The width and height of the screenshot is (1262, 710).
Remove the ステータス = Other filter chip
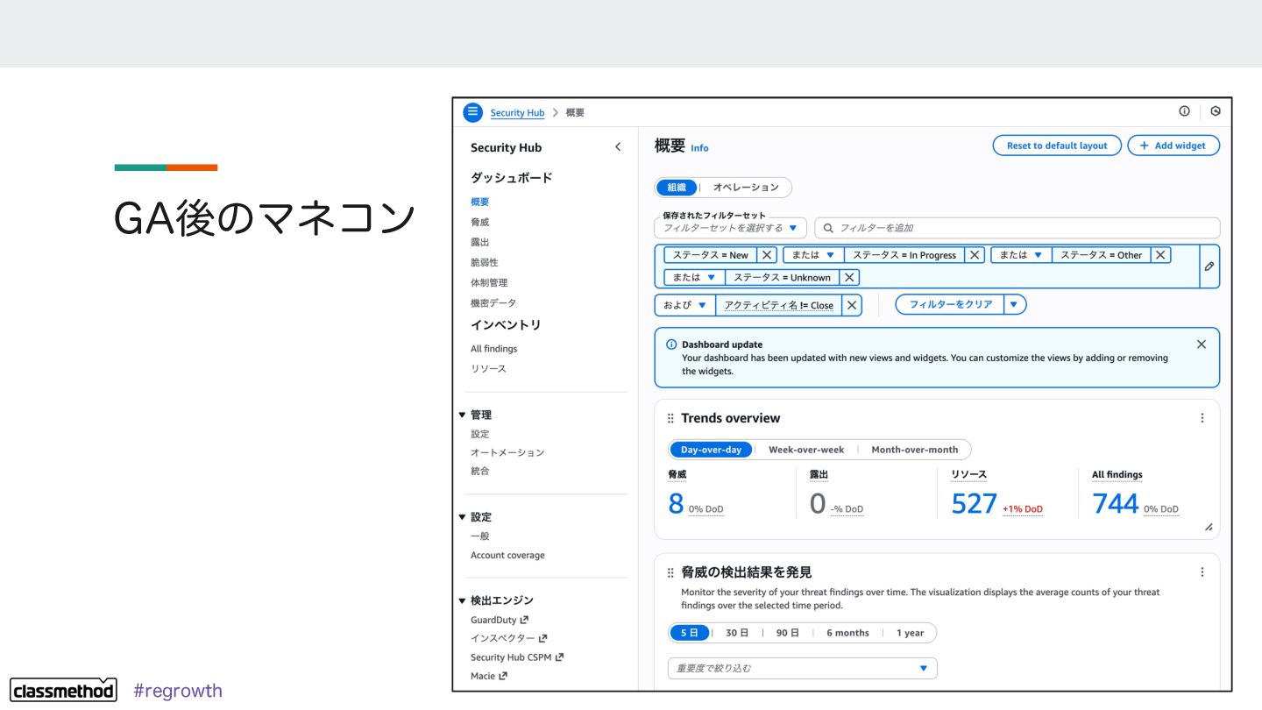(1160, 255)
